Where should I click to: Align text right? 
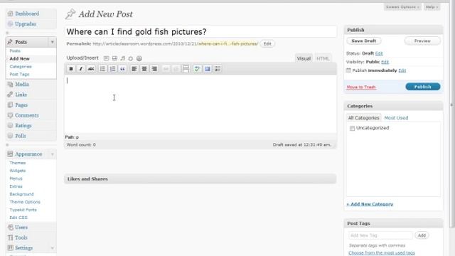[x=154, y=69]
